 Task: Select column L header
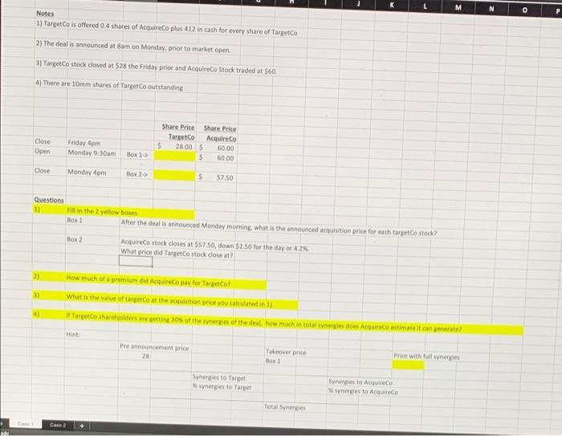(425, 6)
